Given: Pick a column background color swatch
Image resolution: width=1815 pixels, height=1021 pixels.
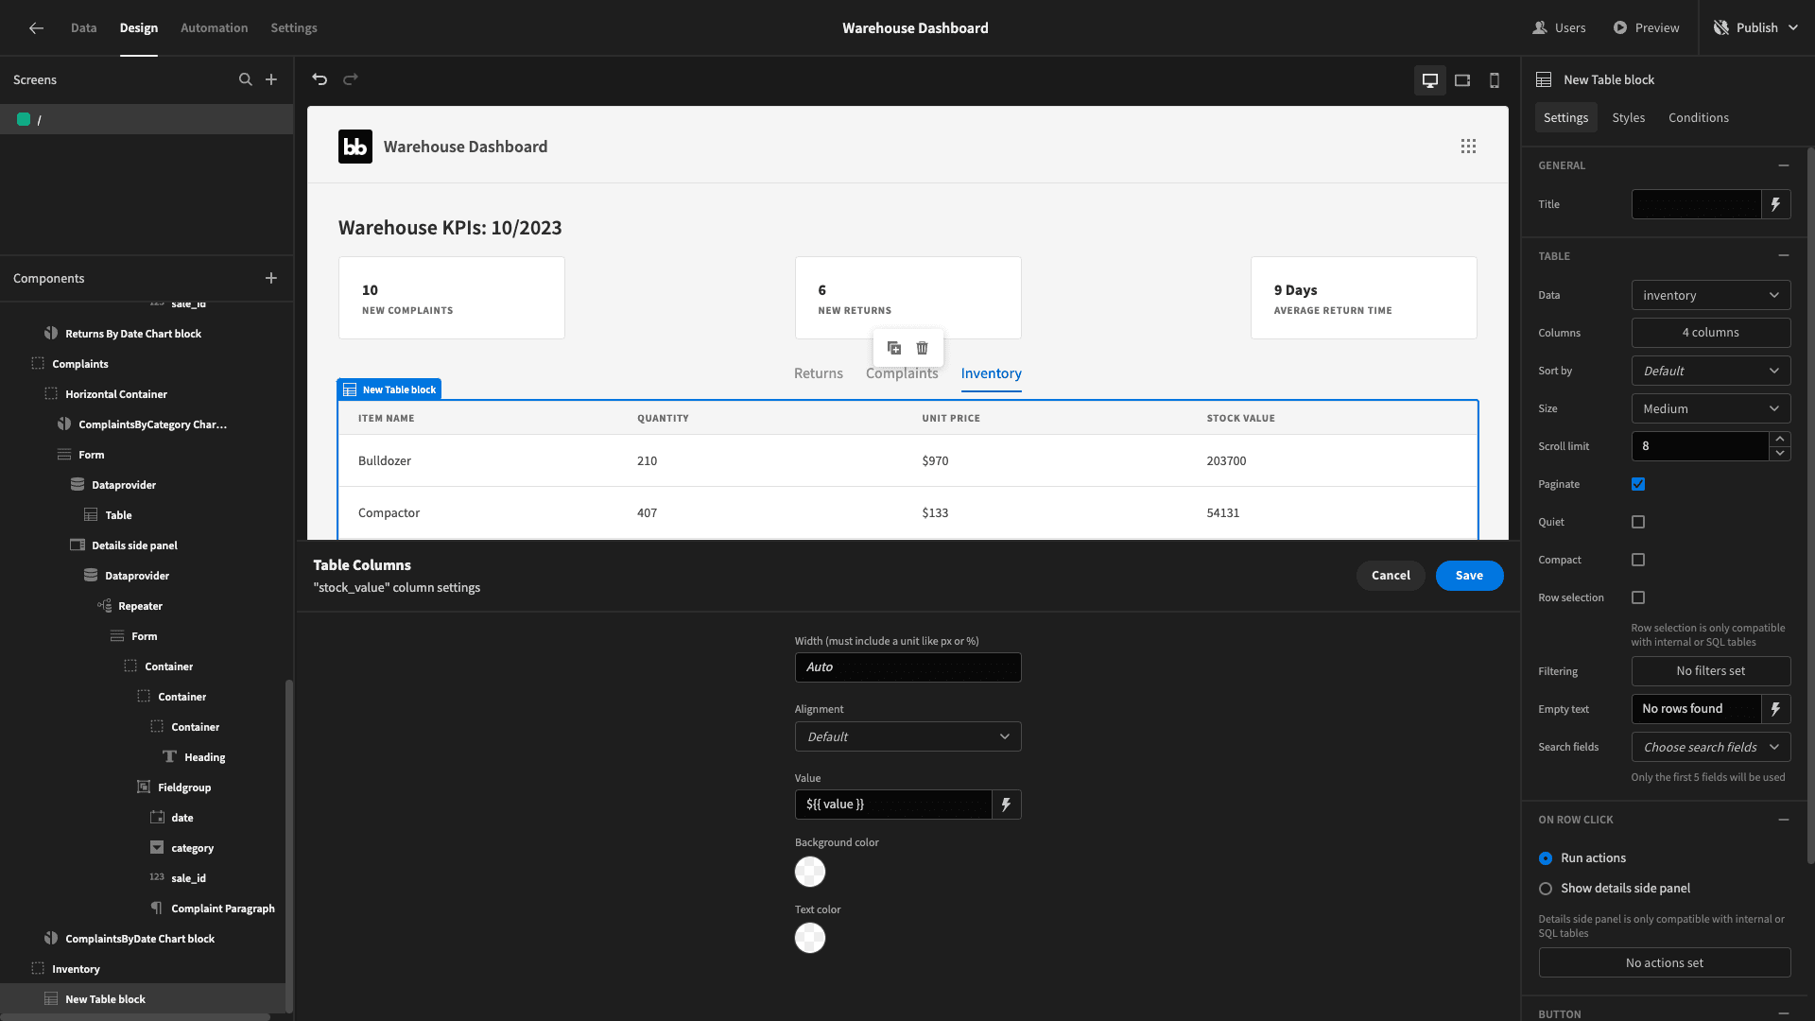Looking at the screenshot, I should tap(810, 872).
